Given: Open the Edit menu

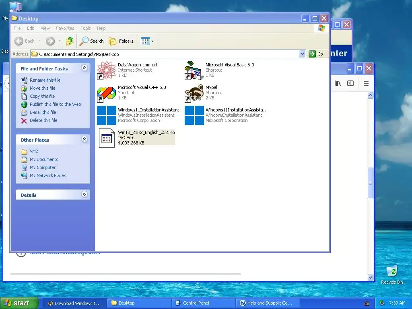Looking at the screenshot, I should (31, 28).
